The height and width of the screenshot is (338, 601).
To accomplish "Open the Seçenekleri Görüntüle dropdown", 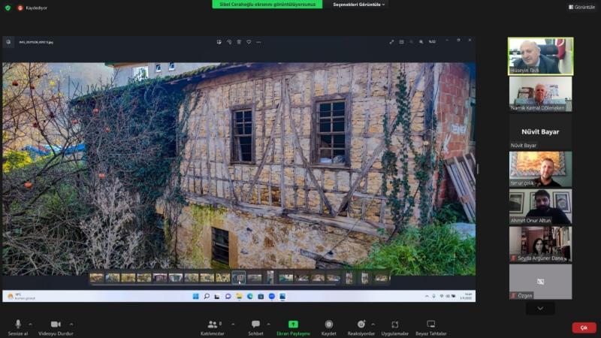I will click(359, 5).
